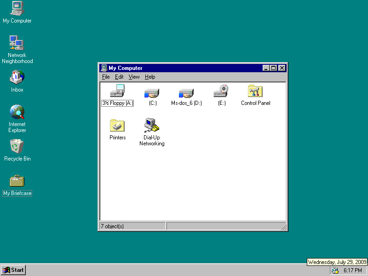The width and height of the screenshot is (368, 276).
Task: Minimize the My Computer window
Action: pyautogui.click(x=266, y=68)
